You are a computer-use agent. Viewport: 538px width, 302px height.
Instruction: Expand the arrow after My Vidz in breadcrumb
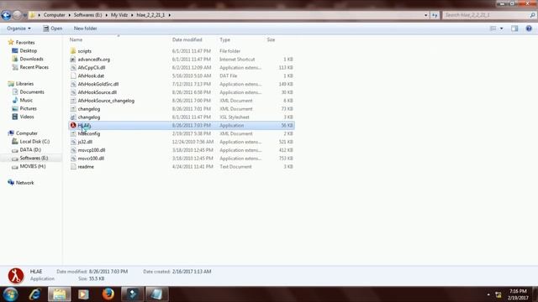coord(132,15)
